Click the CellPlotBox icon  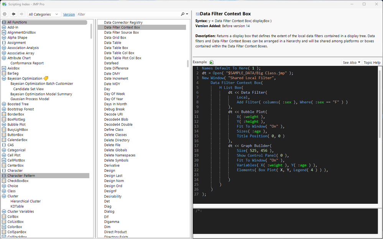click(4, 160)
